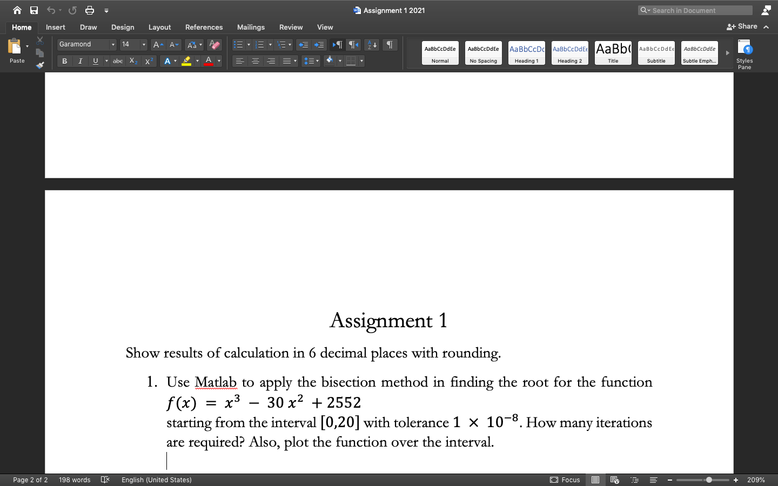Click the Clear Formatting eraser icon

(214, 44)
